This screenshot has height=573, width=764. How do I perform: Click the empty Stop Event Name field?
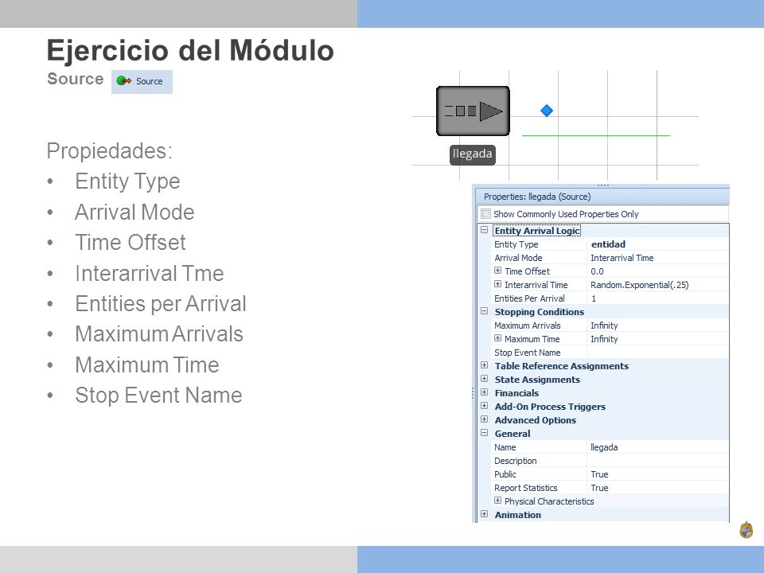pyautogui.click(x=658, y=353)
